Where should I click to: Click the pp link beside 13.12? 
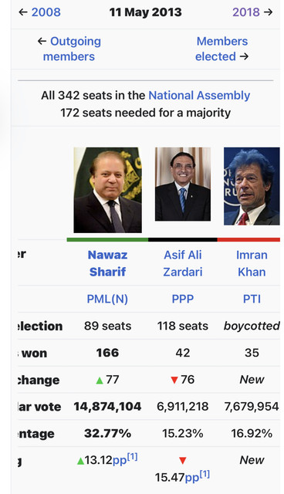point(120,461)
